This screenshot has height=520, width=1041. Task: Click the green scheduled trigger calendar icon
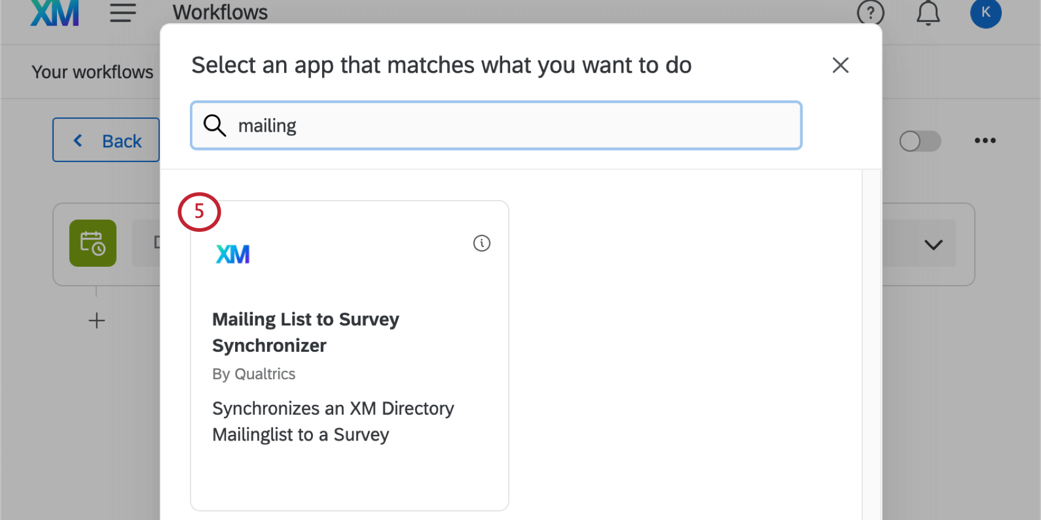pyautogui.click(x=93, y=243)
